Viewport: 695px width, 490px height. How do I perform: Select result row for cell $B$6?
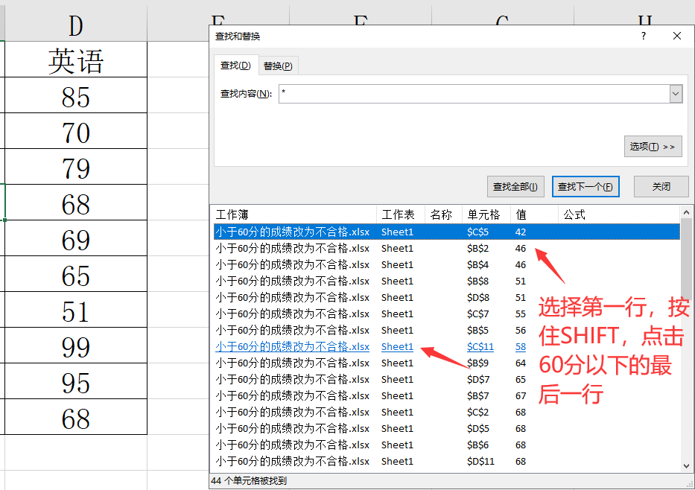tap(446, 445)
